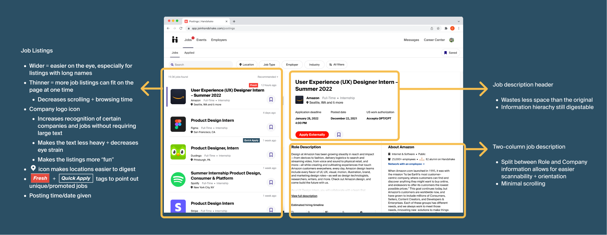Click the Apply Externally button
The image size is (607, 235).
(312, 135)
